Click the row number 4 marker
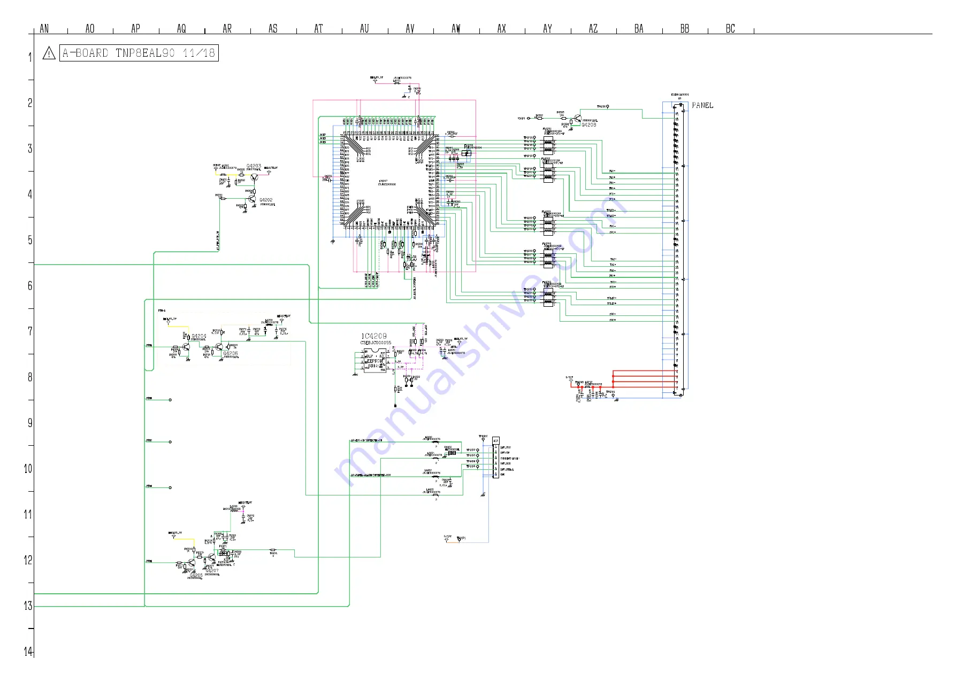The width and height of the screenshot is (956, 675). tap(30, 194)
